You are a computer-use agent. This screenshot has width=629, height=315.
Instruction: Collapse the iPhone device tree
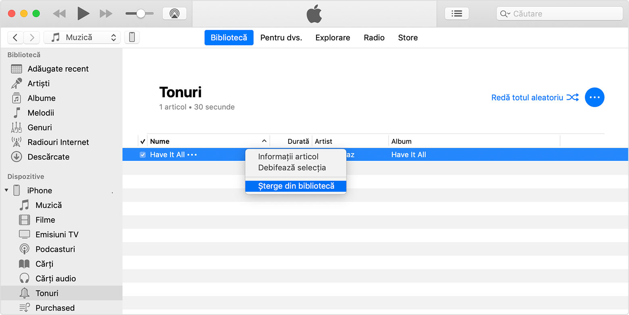6,190
